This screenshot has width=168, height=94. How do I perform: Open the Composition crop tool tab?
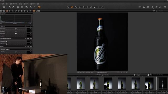point(13,11)
